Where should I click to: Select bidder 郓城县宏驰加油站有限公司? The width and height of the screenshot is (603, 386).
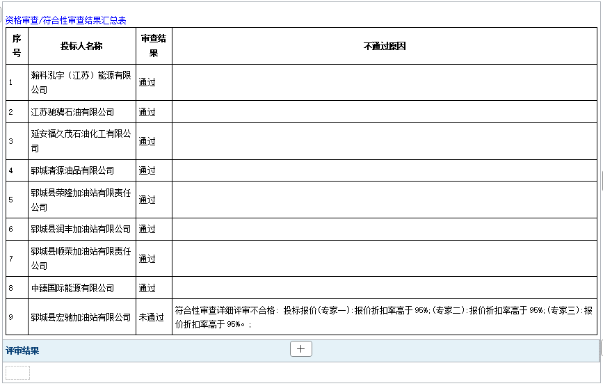81,317
